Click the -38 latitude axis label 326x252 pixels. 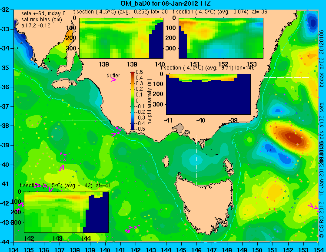point(5,126)
